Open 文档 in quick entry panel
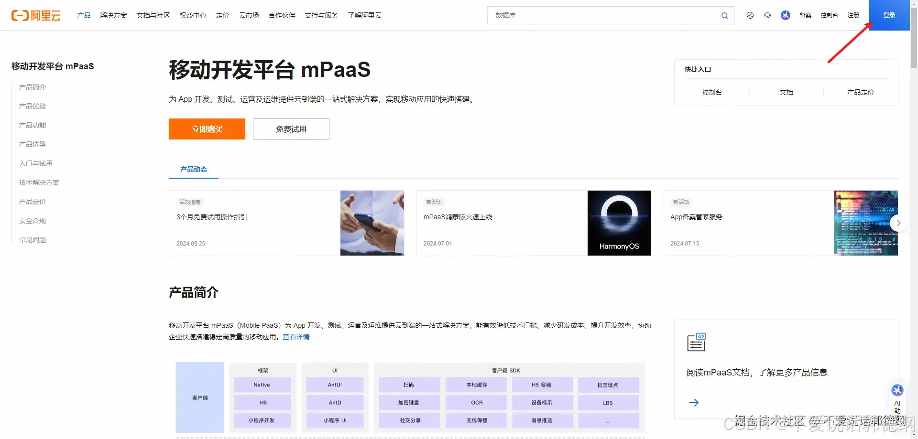Image resolution: width=918 pixels, height=439 pixels. click(x=787, y=92)
